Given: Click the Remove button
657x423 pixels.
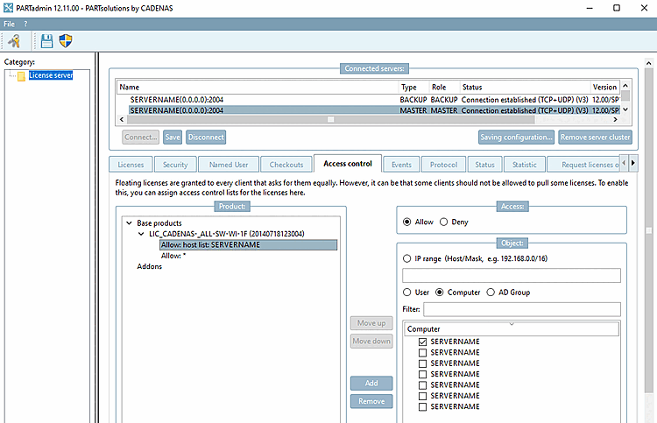Looking at the screenshot, I should [x=371, y=401].
